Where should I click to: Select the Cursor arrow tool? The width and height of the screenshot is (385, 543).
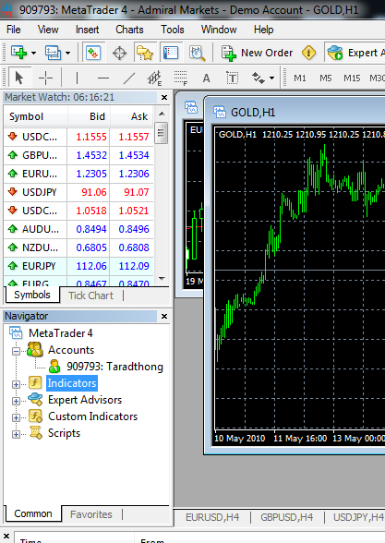pyautogui.click(x=19, y=78)
